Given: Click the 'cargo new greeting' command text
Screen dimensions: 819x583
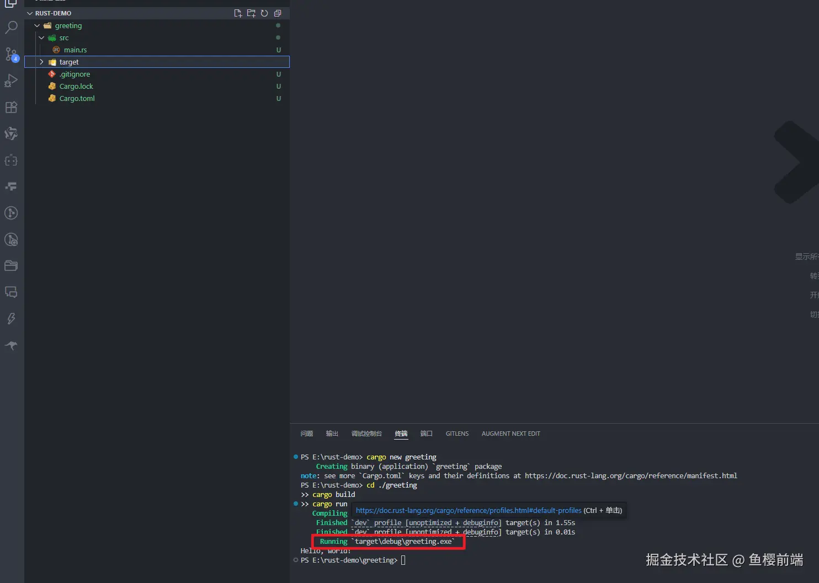Looking at the screenshot, I should pyautogui.click(x=401, y=457).
